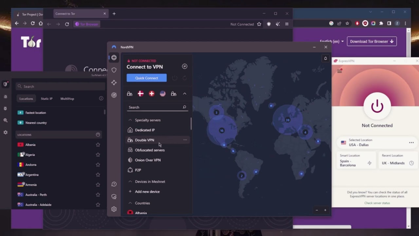Open ExpressVPN hamburger menu

339,71
